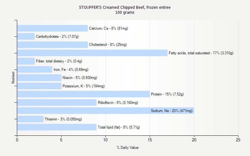Click x-axis tick label '0'

(x=17, y=140)
